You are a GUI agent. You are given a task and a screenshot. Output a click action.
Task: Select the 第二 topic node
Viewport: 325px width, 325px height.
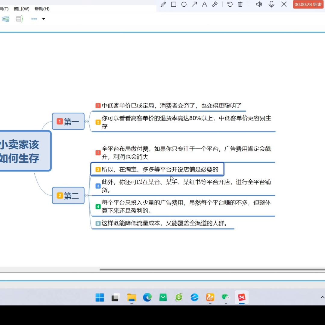(68, 196)
